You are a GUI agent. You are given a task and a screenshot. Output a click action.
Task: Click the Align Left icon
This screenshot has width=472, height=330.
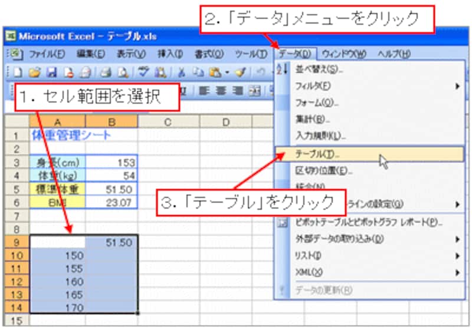(204, 91)
